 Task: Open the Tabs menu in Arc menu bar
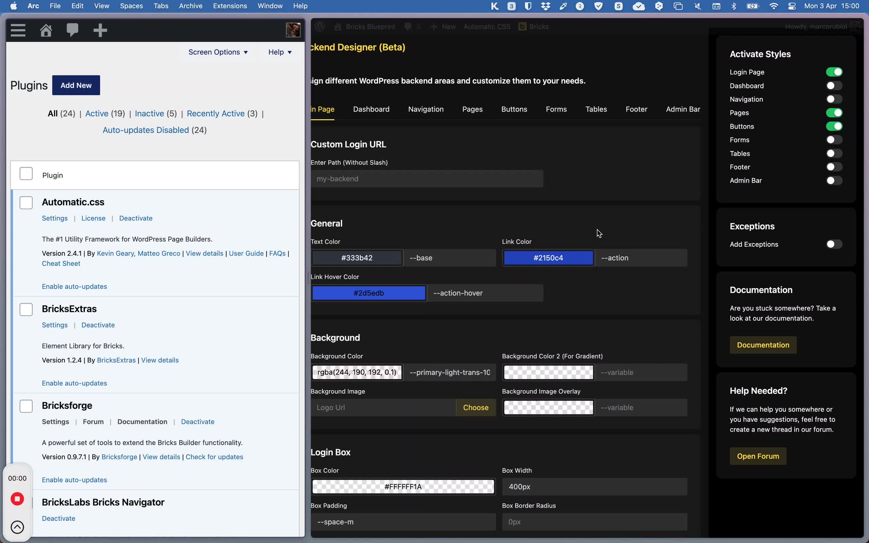coord(161,6)
